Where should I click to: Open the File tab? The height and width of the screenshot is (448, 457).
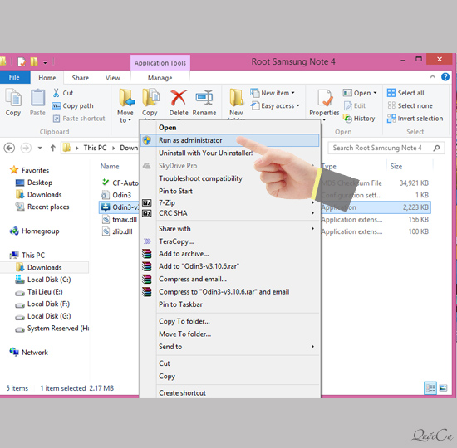click(15, 77)
